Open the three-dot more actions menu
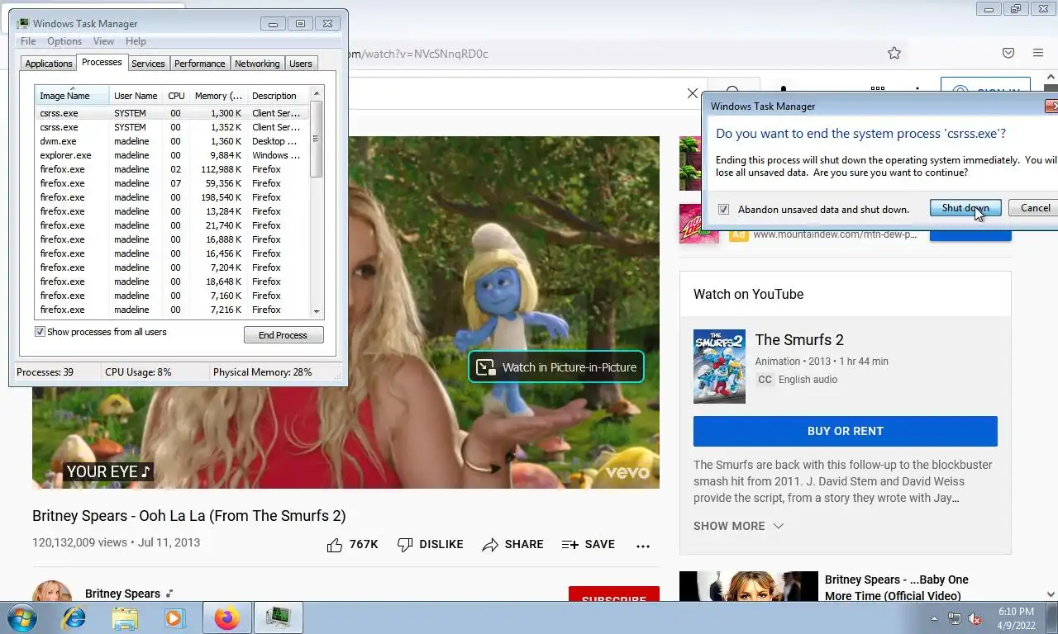Viewport: 1058px width, 634px height. pos(643,546)
